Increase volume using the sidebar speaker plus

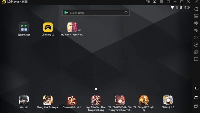[196, 23]
